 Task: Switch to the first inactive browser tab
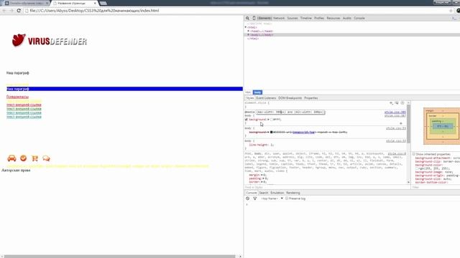coord(26,3)
